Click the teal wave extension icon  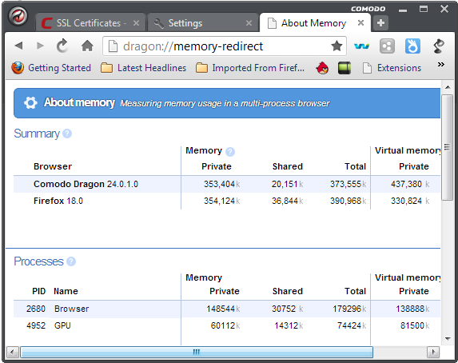(x=361, y=46)
